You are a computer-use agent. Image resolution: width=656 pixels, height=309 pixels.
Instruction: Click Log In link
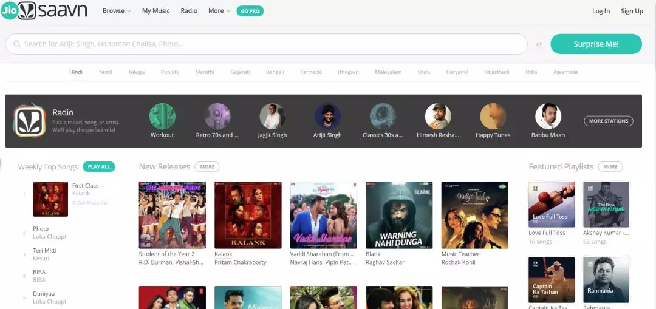point(601,11)
